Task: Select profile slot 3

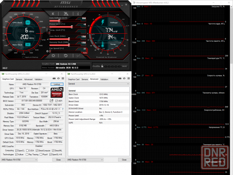Action: (112, 66)
